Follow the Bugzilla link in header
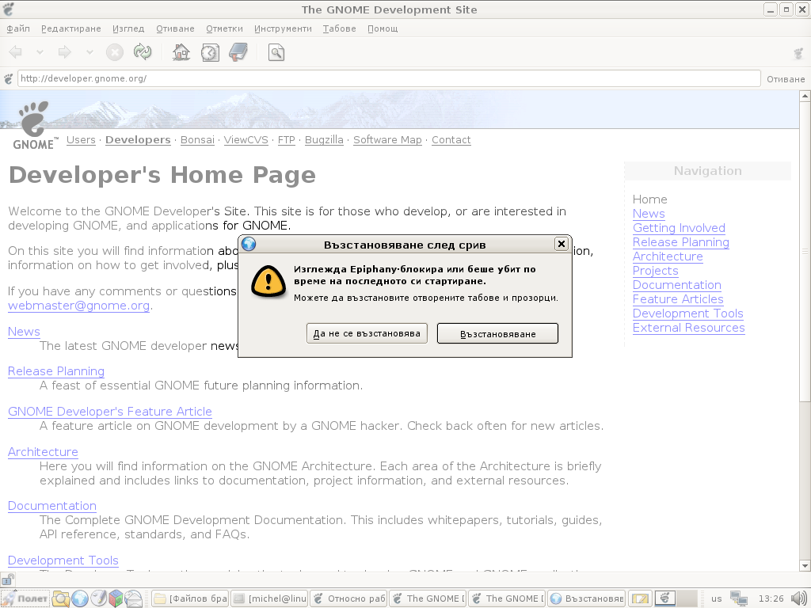This screenshot has height=608, width=811. click(x=324, y=139)
